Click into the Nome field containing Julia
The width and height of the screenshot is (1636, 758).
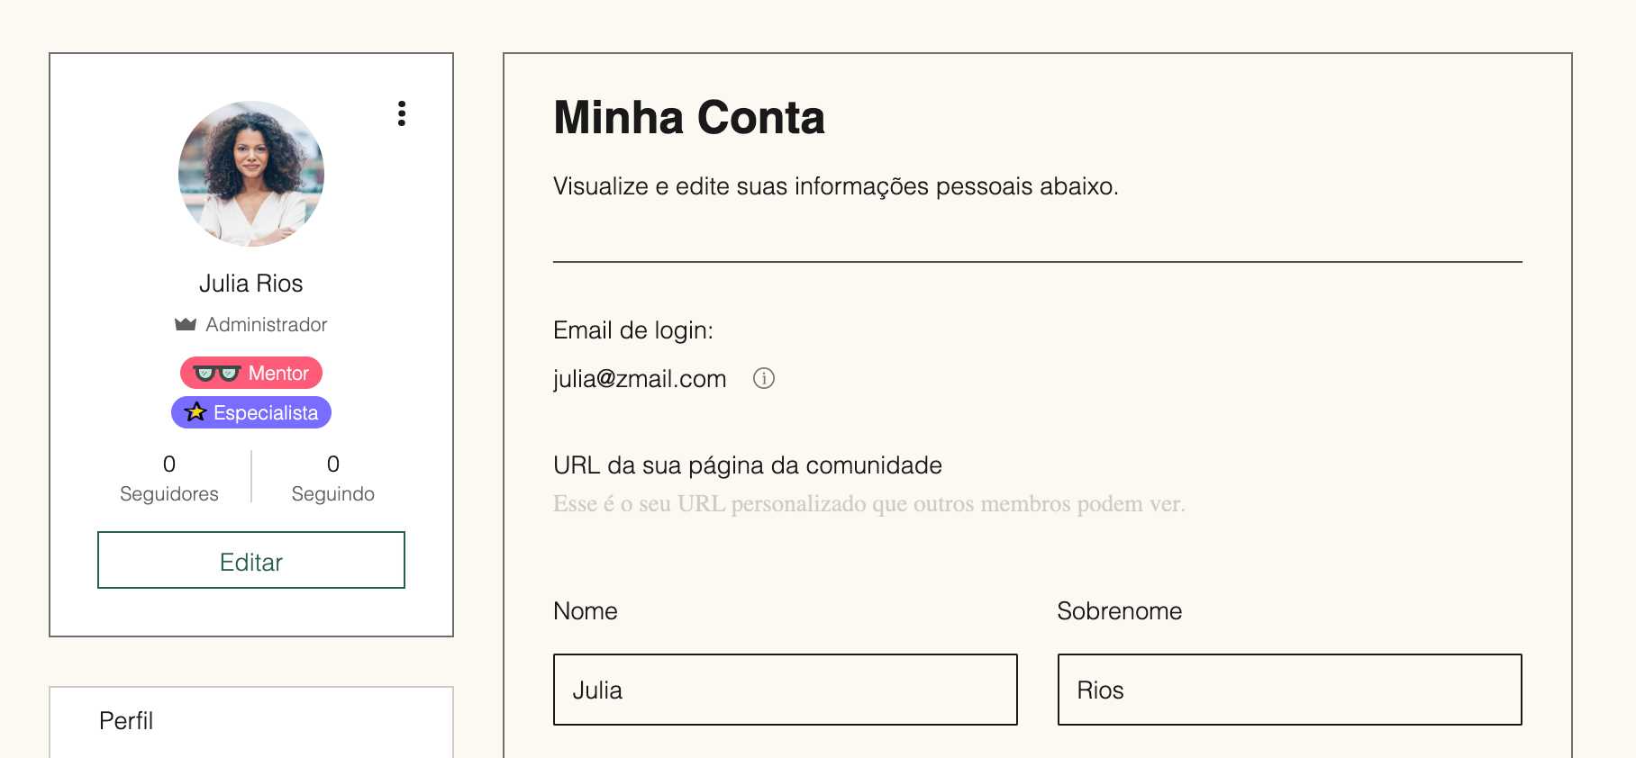(x=786, y=690)
